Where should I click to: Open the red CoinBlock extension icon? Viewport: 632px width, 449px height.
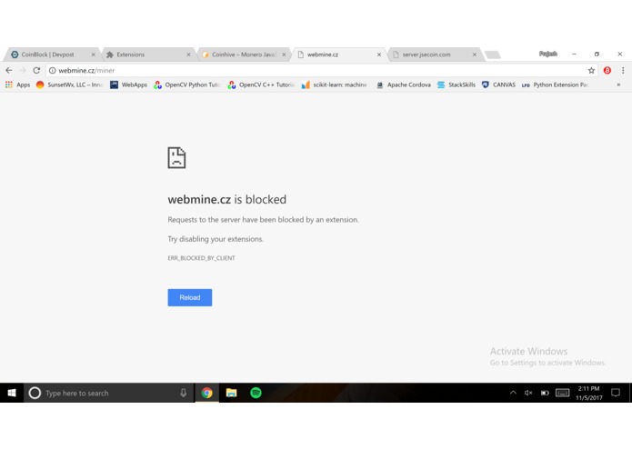click(607, 71)
